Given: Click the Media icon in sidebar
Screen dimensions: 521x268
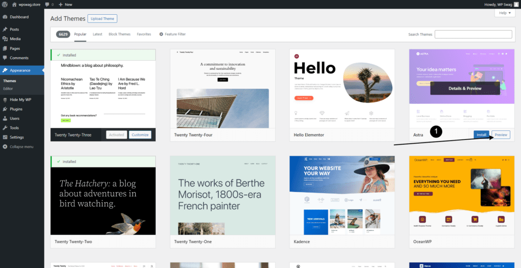Looking at the screenshot, I should pos(5,39).
